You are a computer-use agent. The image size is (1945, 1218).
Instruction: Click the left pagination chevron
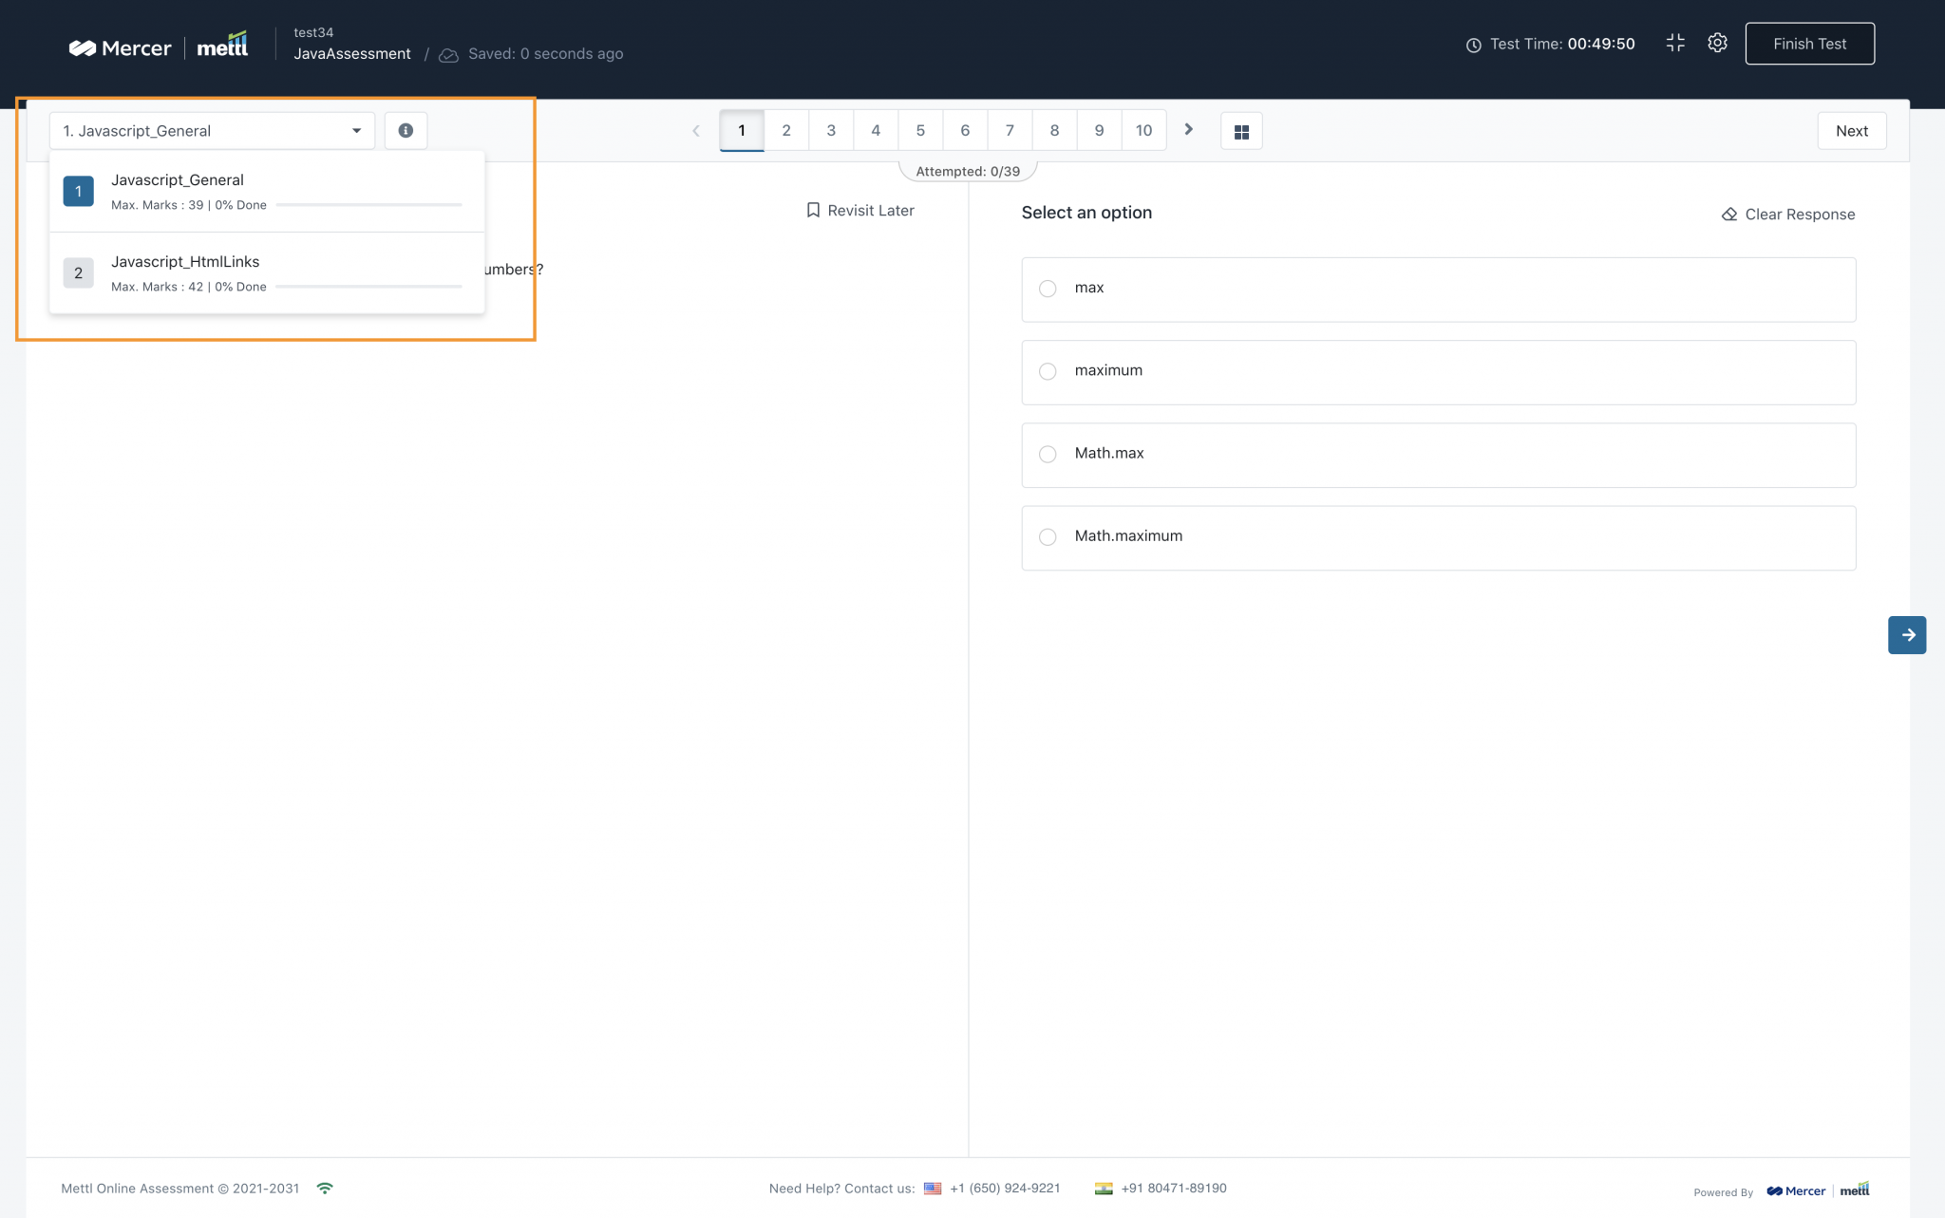pos(696,130)
